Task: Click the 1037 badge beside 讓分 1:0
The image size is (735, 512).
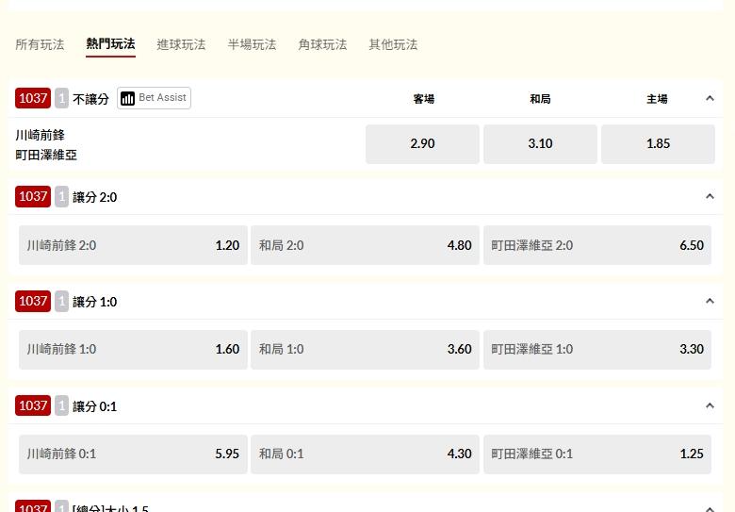Action: (33, 301)
